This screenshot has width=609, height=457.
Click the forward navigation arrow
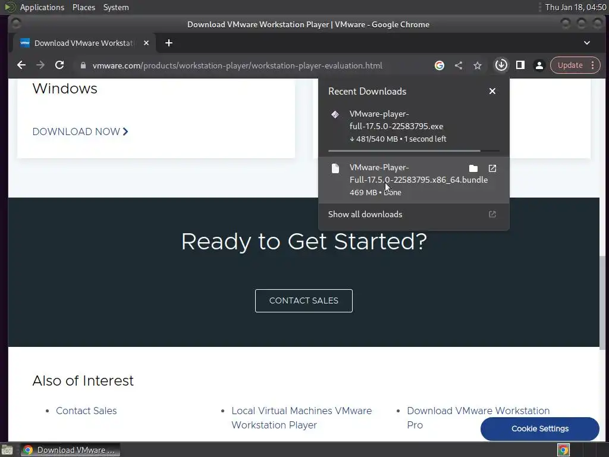coord(40,65)
